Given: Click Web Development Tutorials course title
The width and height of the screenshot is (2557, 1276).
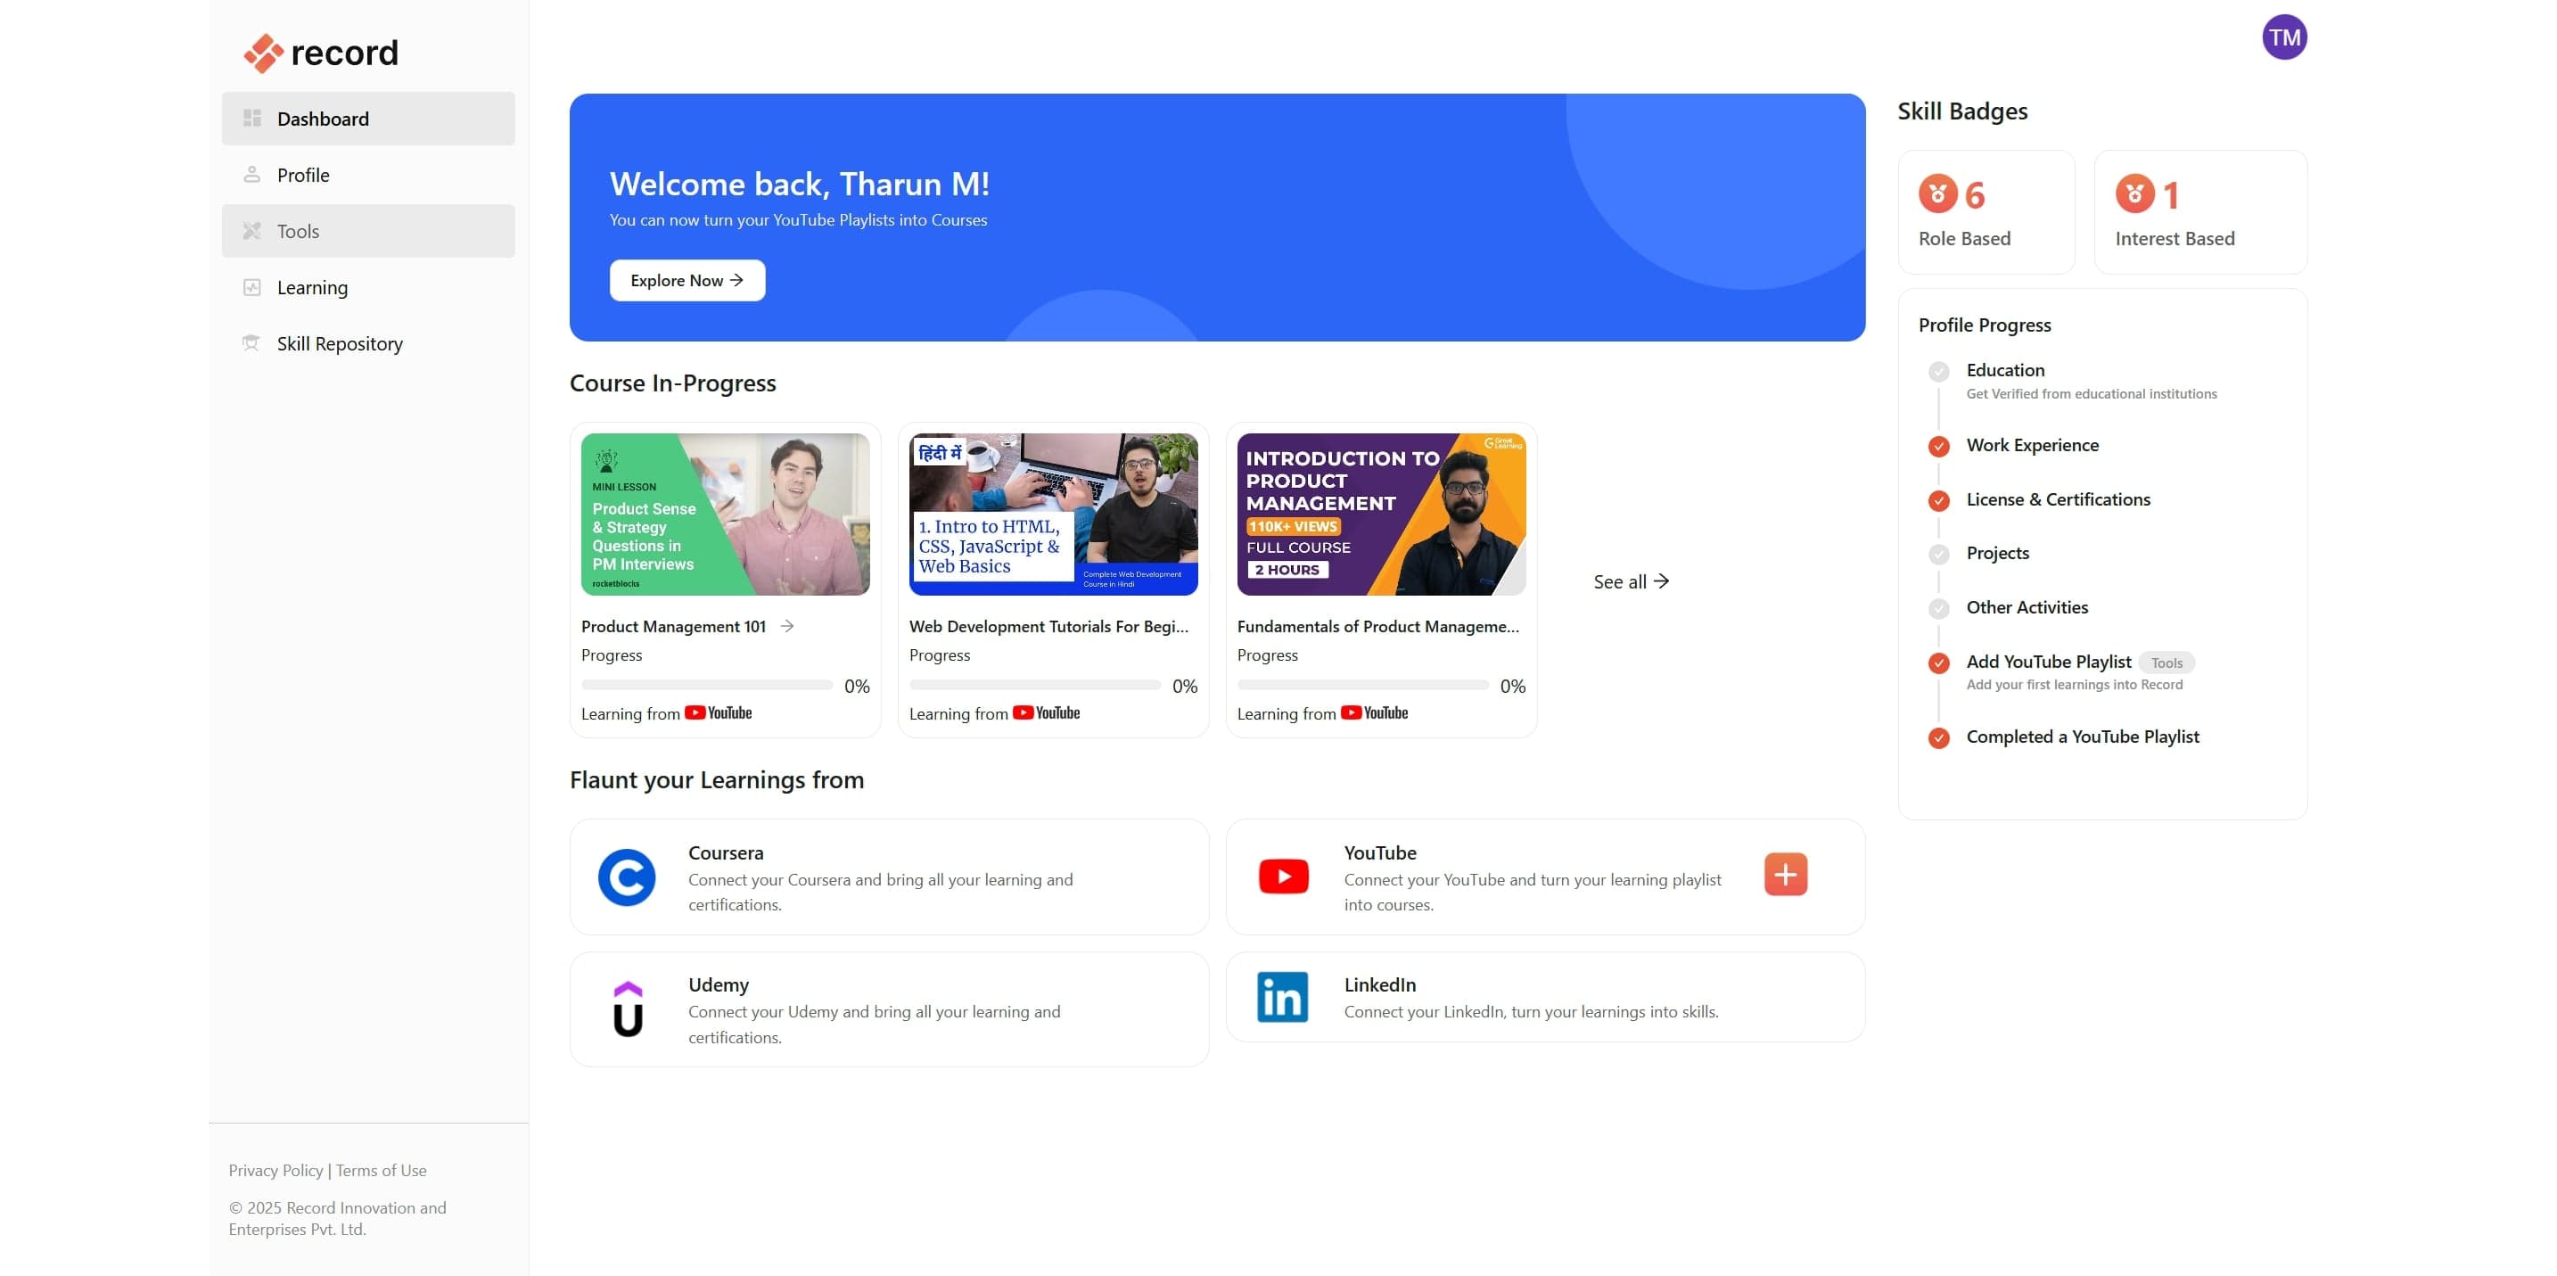Looking at the screenshot, I should pyautogui.click(x=1048, y=627).
